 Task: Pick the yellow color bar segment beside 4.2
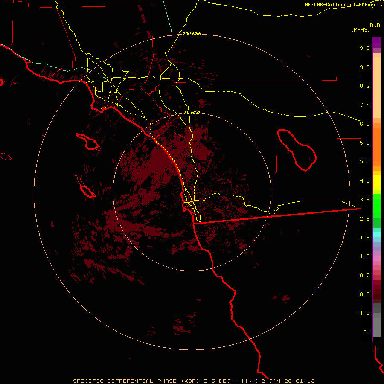(x=377, y=183)
